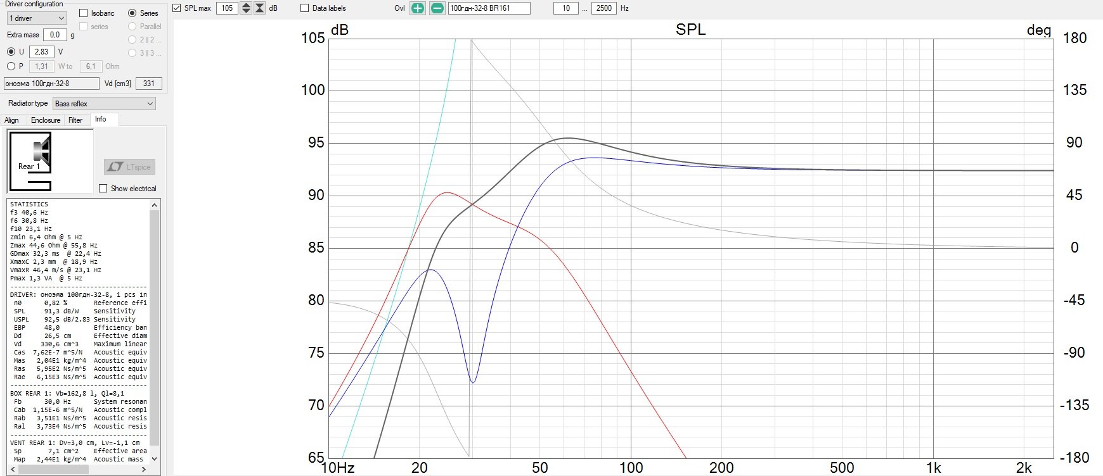Click the maximum frequency field showing 2500
1103x476 pixels.
[x=603, y=8]
